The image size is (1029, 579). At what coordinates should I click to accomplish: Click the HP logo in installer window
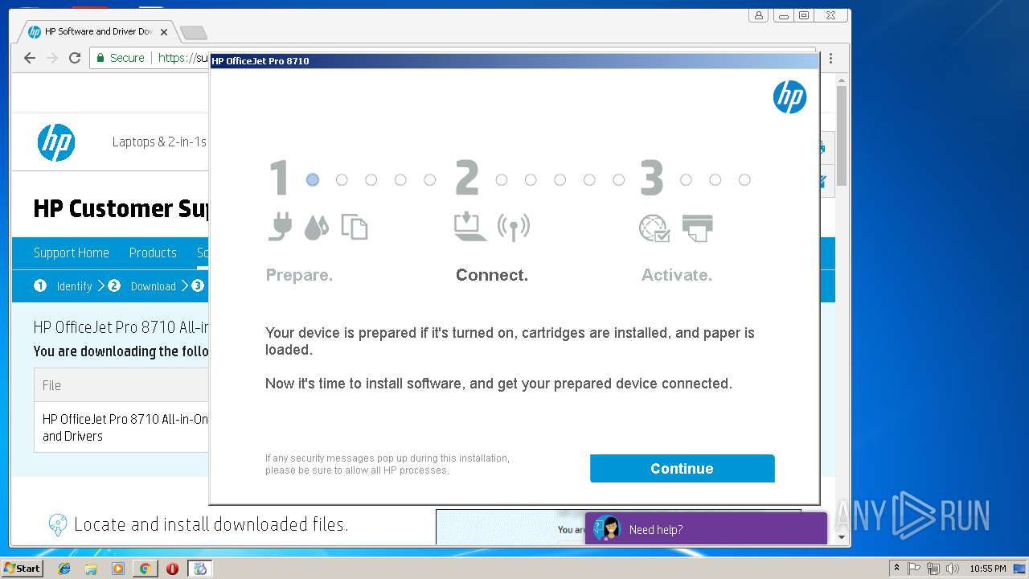click(x=789, y=97)
